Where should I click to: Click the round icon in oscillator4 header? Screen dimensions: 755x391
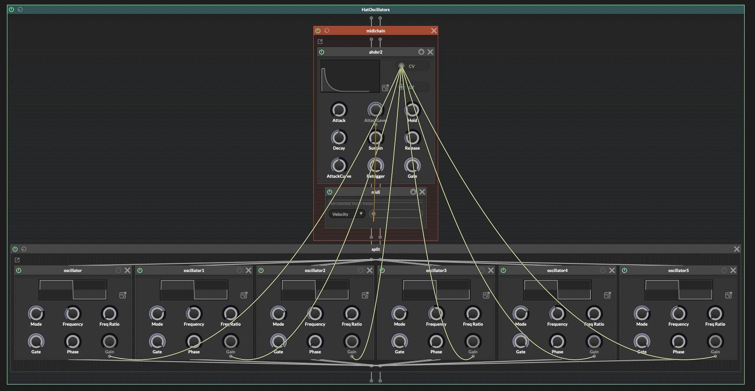pos(603,270)
